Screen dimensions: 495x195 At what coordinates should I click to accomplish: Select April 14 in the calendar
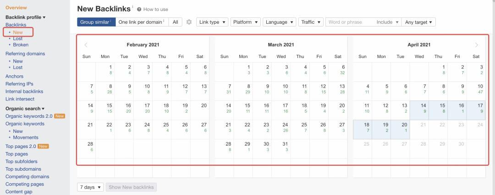[419, 111]
